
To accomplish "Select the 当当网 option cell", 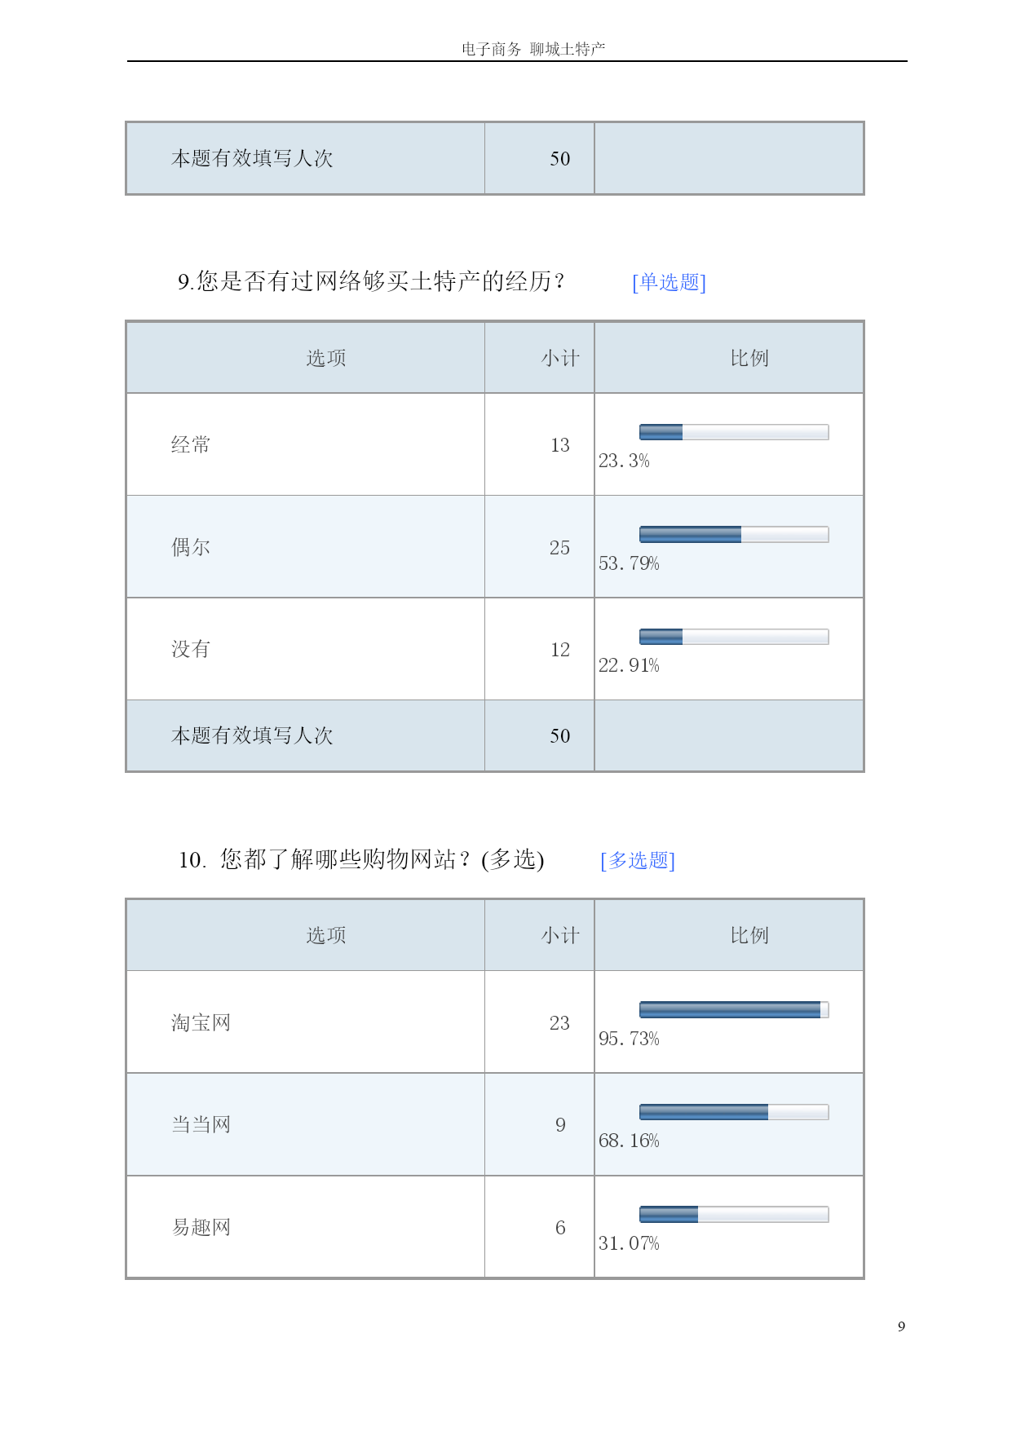I will pyautogui.click(x=306, y=1124).
